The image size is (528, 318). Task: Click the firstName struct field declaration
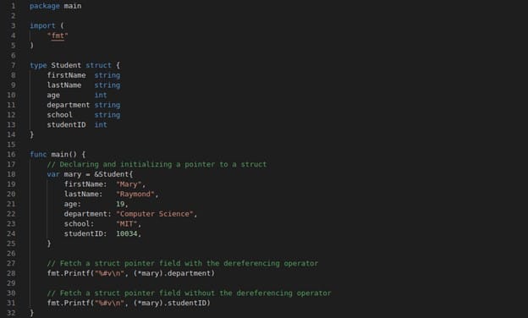pyautogui.click(x=66, y=75)
